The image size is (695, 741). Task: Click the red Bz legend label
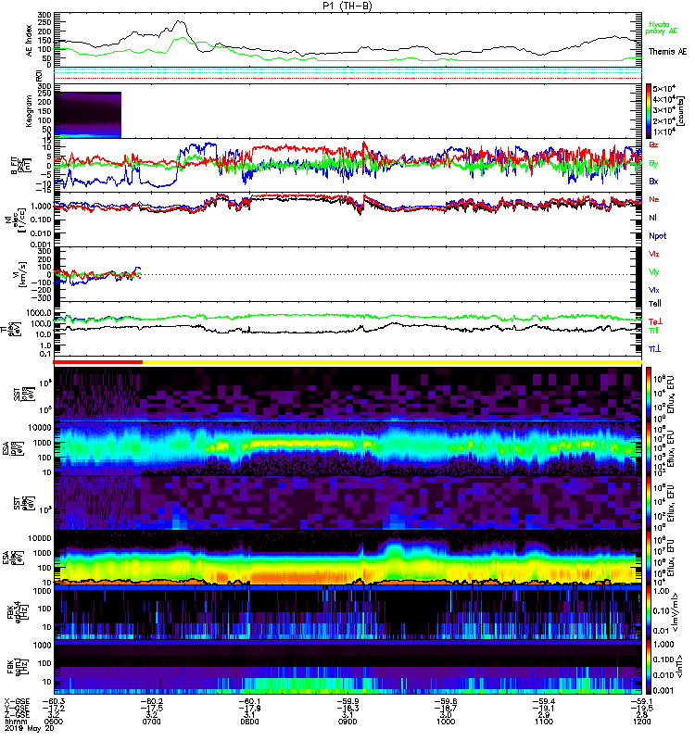coord(653,144)
